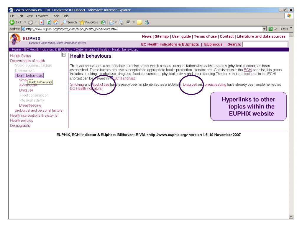Image resolution: width=302 pixels, height=227 pixels.
Task: Click the Smoking link in the body text
Action: click(x=77, y=85)
